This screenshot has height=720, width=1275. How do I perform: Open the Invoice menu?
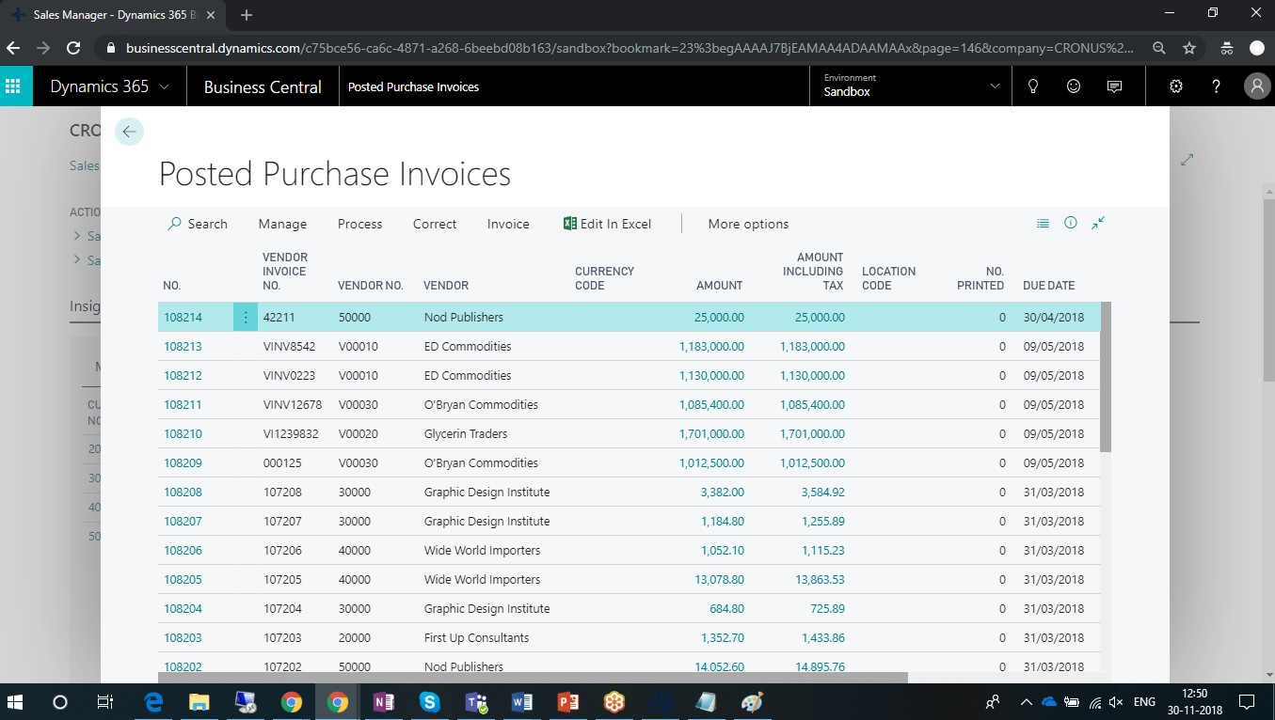pos(508,224)
